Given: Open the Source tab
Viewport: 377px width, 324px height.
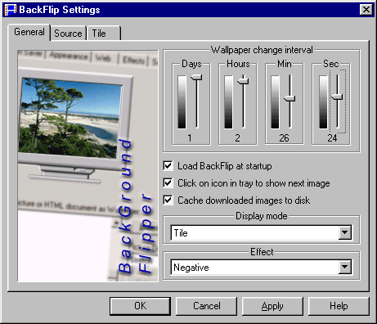Looking at the screenshot, I should point(68,34).
